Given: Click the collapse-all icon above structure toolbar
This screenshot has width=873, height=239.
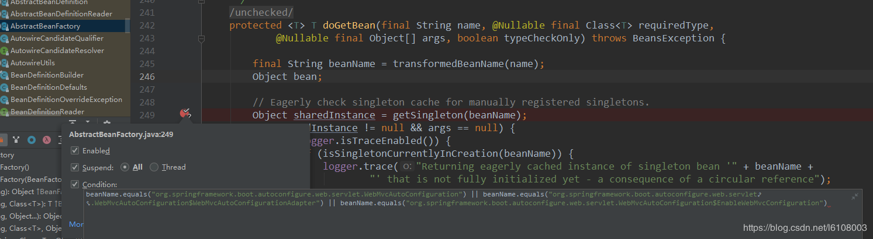Looking at the screenshot, I should (73, 122).
